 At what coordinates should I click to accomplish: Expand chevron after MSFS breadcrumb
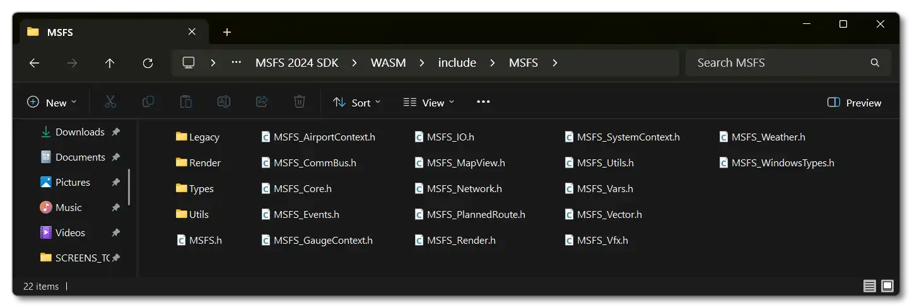pos(554,63)
